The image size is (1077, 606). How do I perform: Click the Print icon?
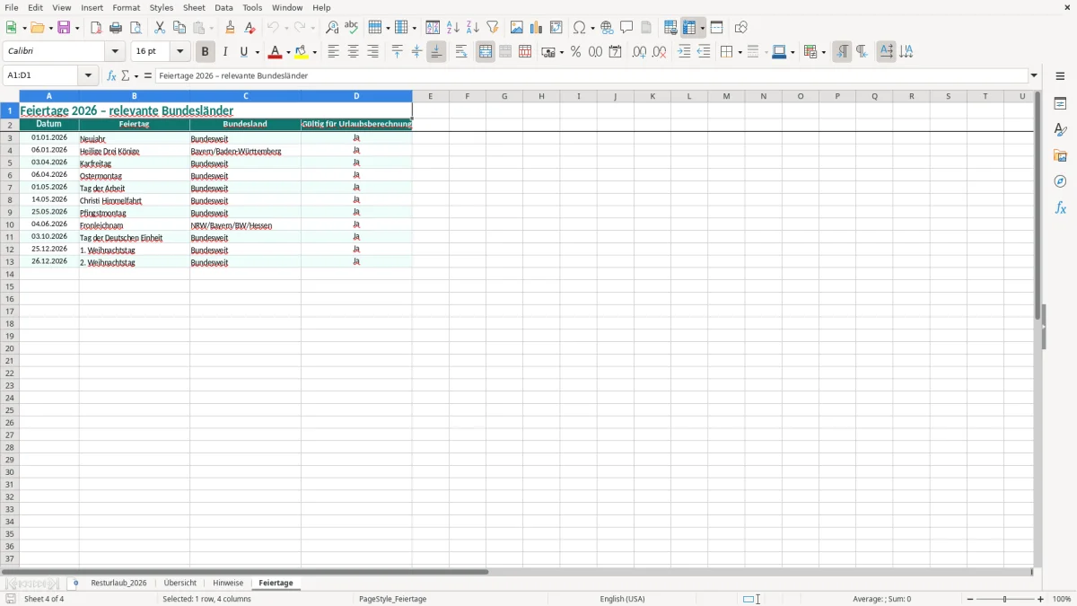(x=116, y=28)
